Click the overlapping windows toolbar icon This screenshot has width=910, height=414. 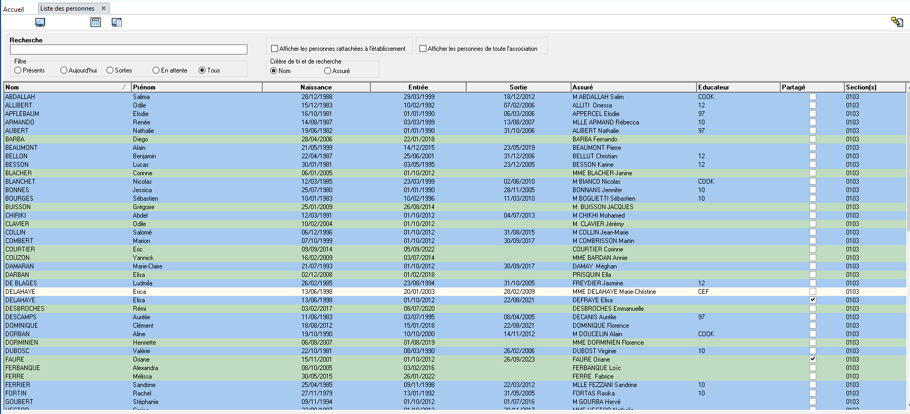click(117, 22)
